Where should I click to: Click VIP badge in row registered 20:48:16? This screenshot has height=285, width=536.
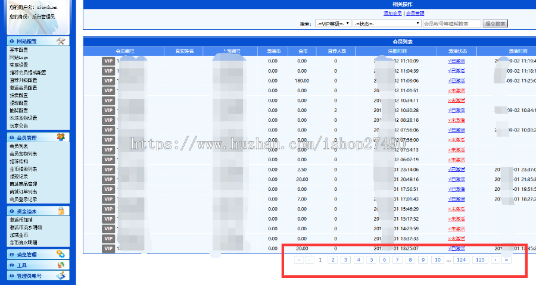point(108,180)
